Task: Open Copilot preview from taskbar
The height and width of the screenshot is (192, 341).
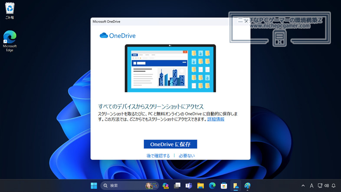Action: click(x=165, y=185)
